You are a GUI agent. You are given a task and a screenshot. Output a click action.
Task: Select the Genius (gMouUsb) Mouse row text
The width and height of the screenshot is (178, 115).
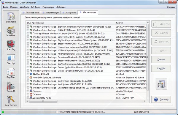pyautogui.click(x=67, y=67)
